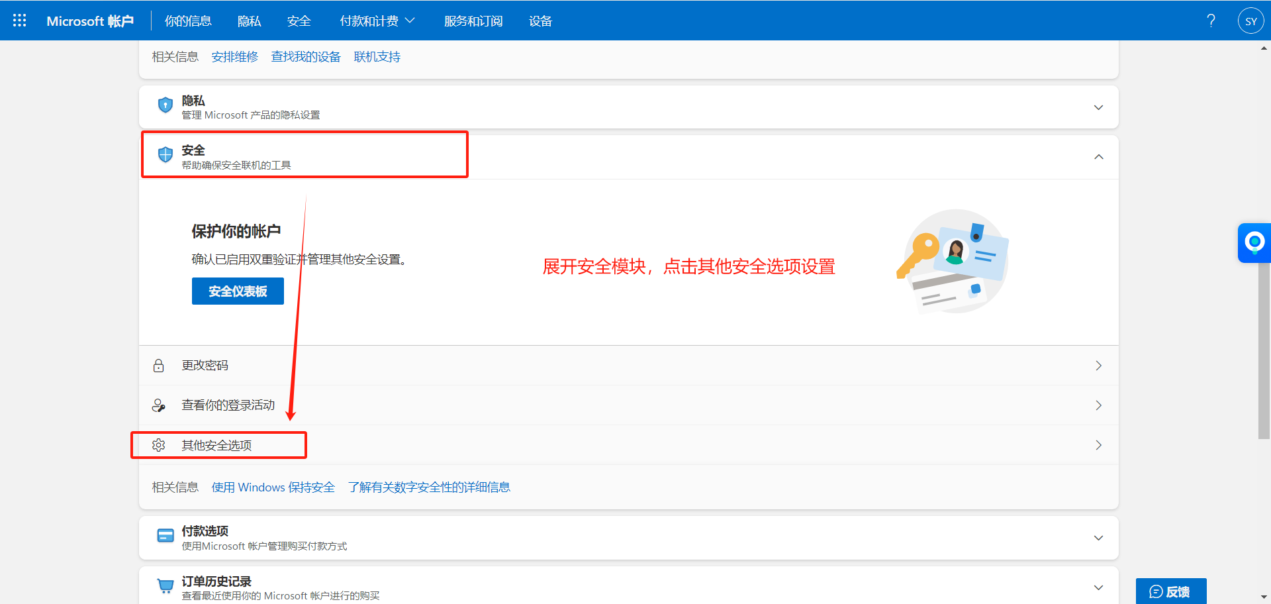The height and width of the screenshot is (604, 1271).
Task: Open 了解有关数字安全性的详细信息 link
Action: (429, 487)
